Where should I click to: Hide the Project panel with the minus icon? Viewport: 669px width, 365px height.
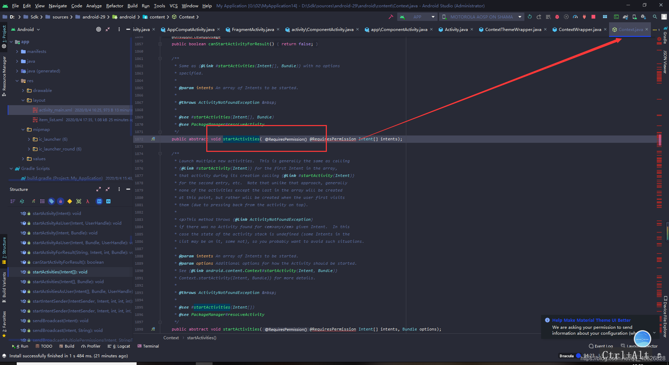pyautogui.click(x=128, y=29)
